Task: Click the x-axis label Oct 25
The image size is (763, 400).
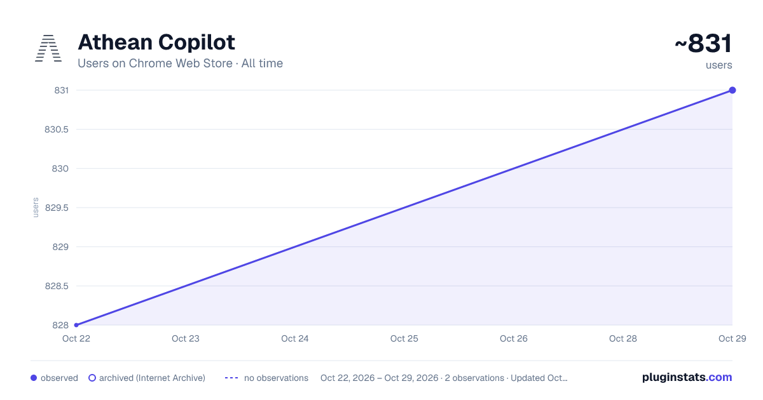Action: [404, 338]
